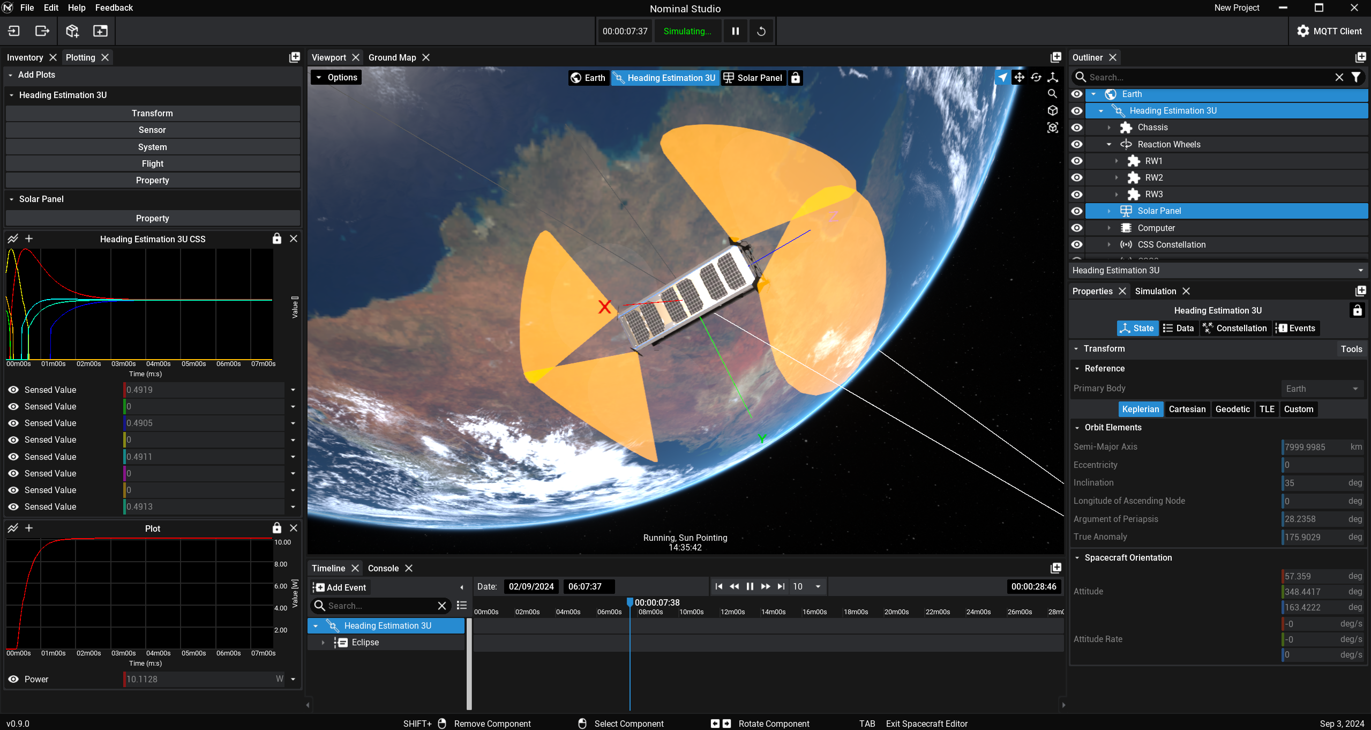Open the Constellation properties view
Screen dimensions: 1371x730
(1234, 328)
